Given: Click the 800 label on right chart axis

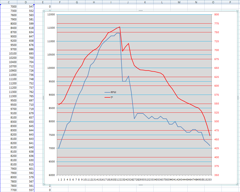Looking at the screenshot, I should click(x=217, y=14).
